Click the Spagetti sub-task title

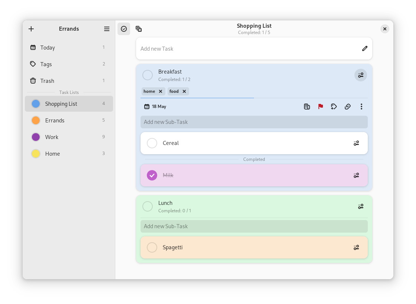click(172, 247)
